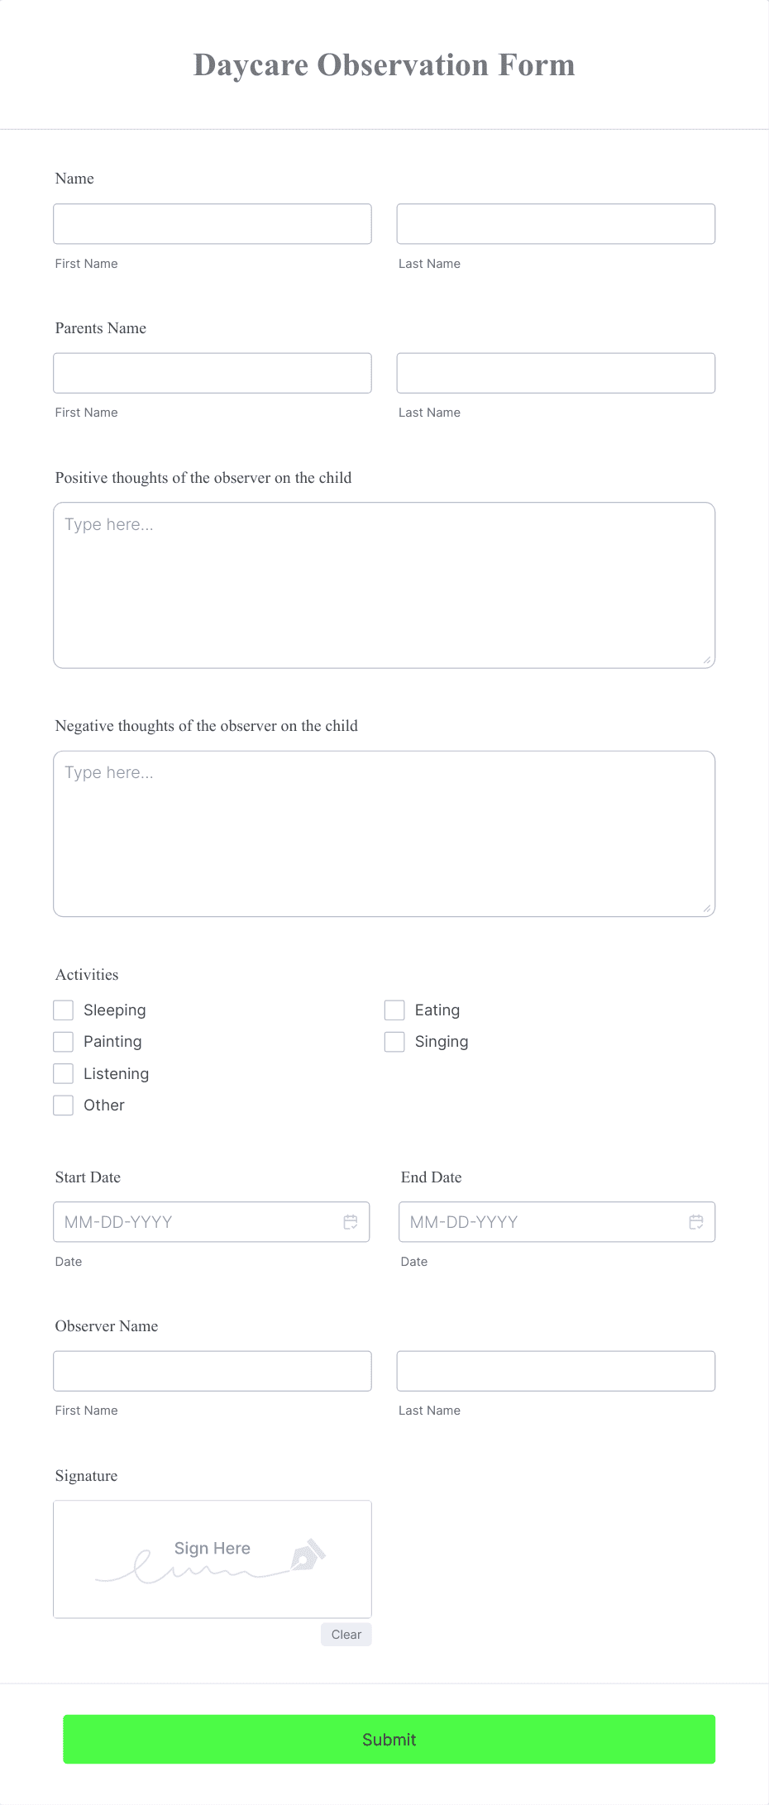Click the child's Last Name field
This screenshot has width=769, height=1805.
click(556, 223)
